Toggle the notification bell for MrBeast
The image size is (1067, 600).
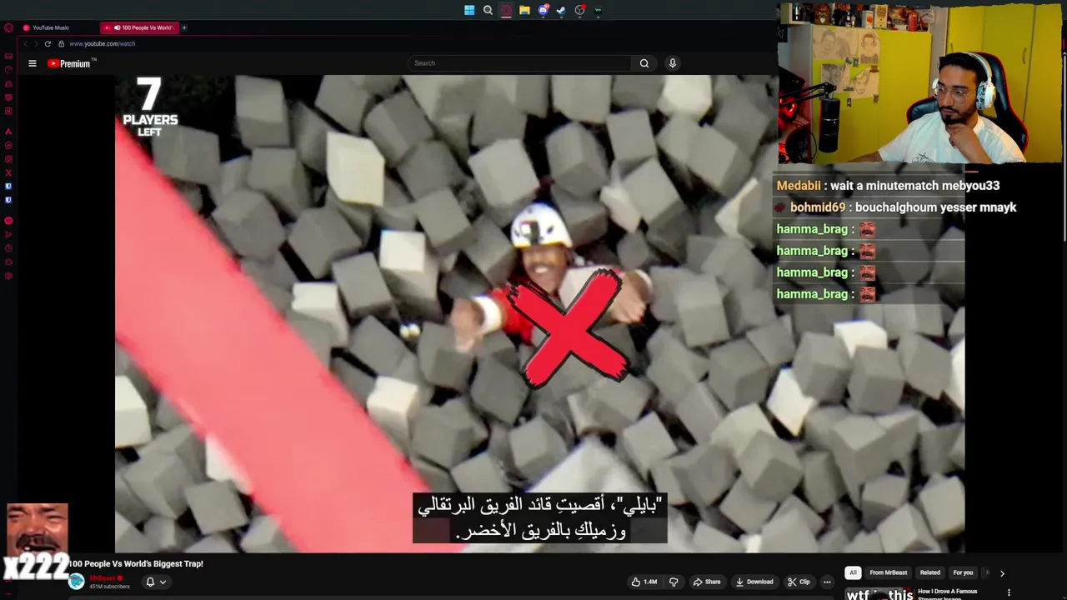150,582
